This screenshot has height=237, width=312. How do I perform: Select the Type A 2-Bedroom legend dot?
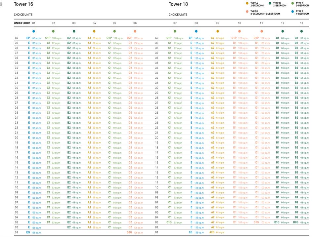click(x=247, y=3)
